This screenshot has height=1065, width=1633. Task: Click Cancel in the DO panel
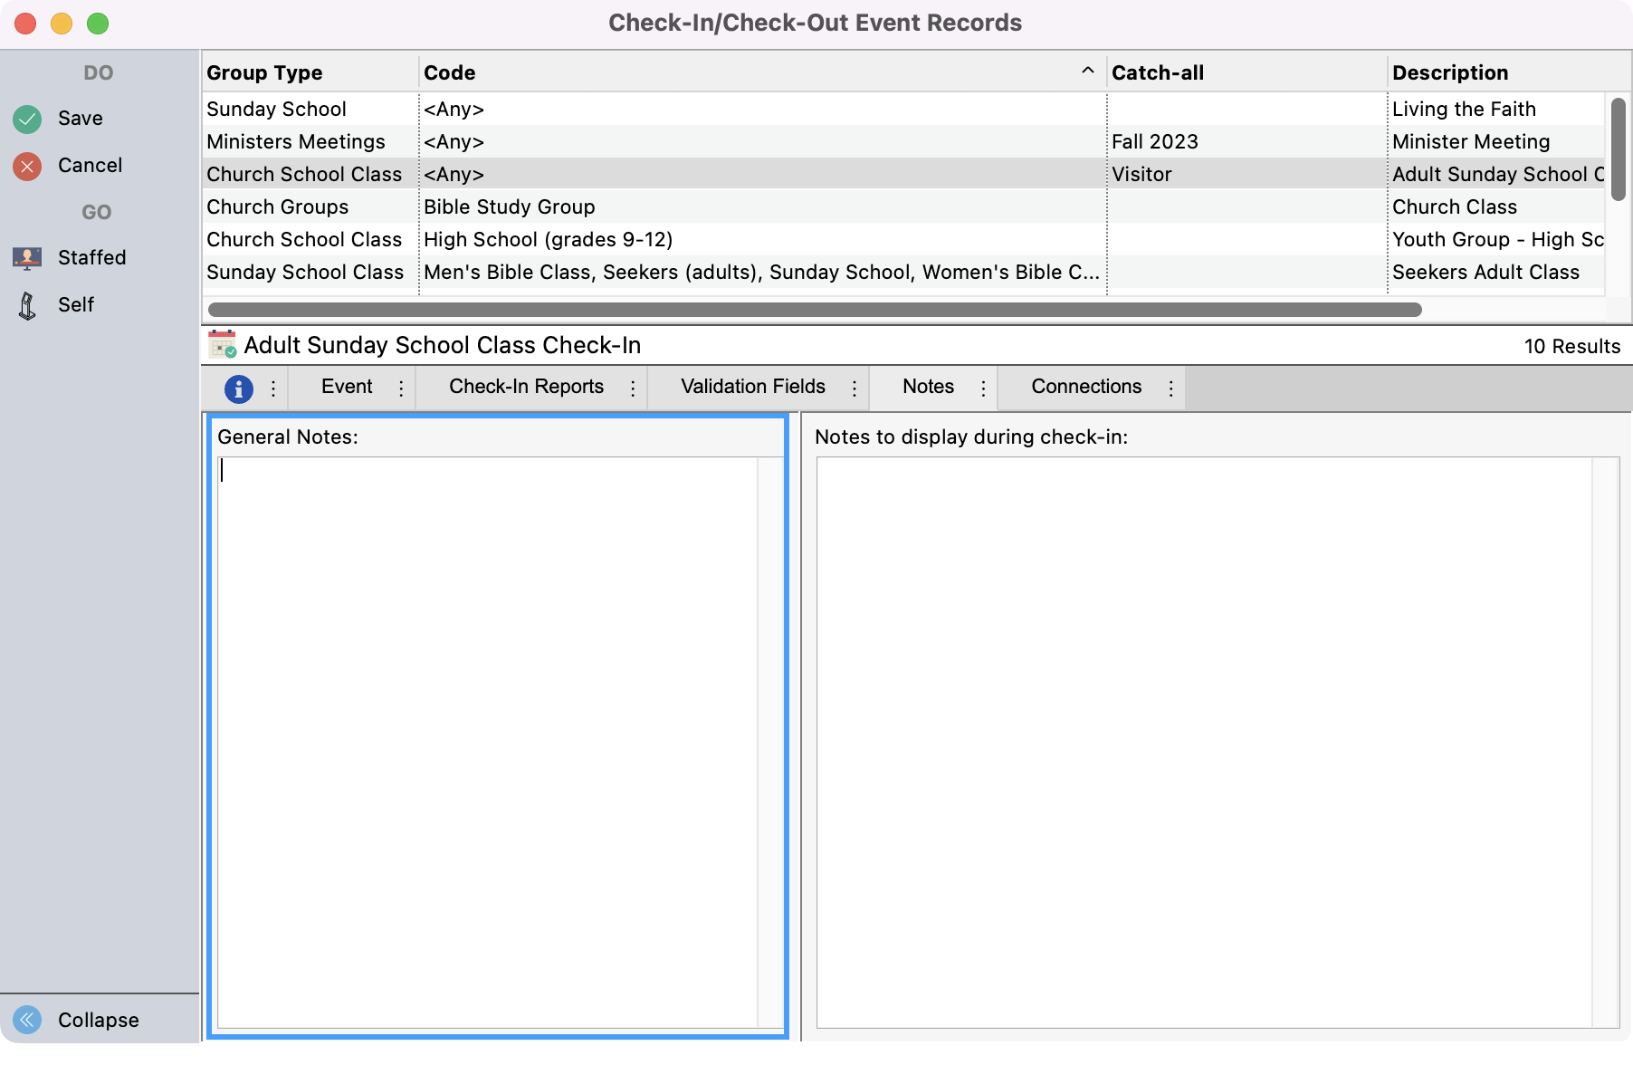90,165
